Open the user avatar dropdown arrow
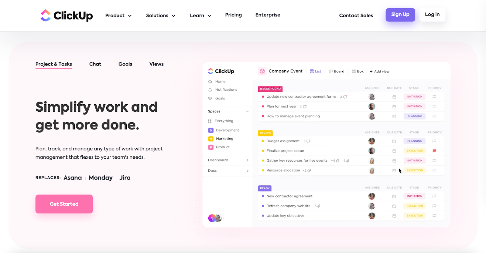This screenshot has height=253, width=486. click(224, 218)
